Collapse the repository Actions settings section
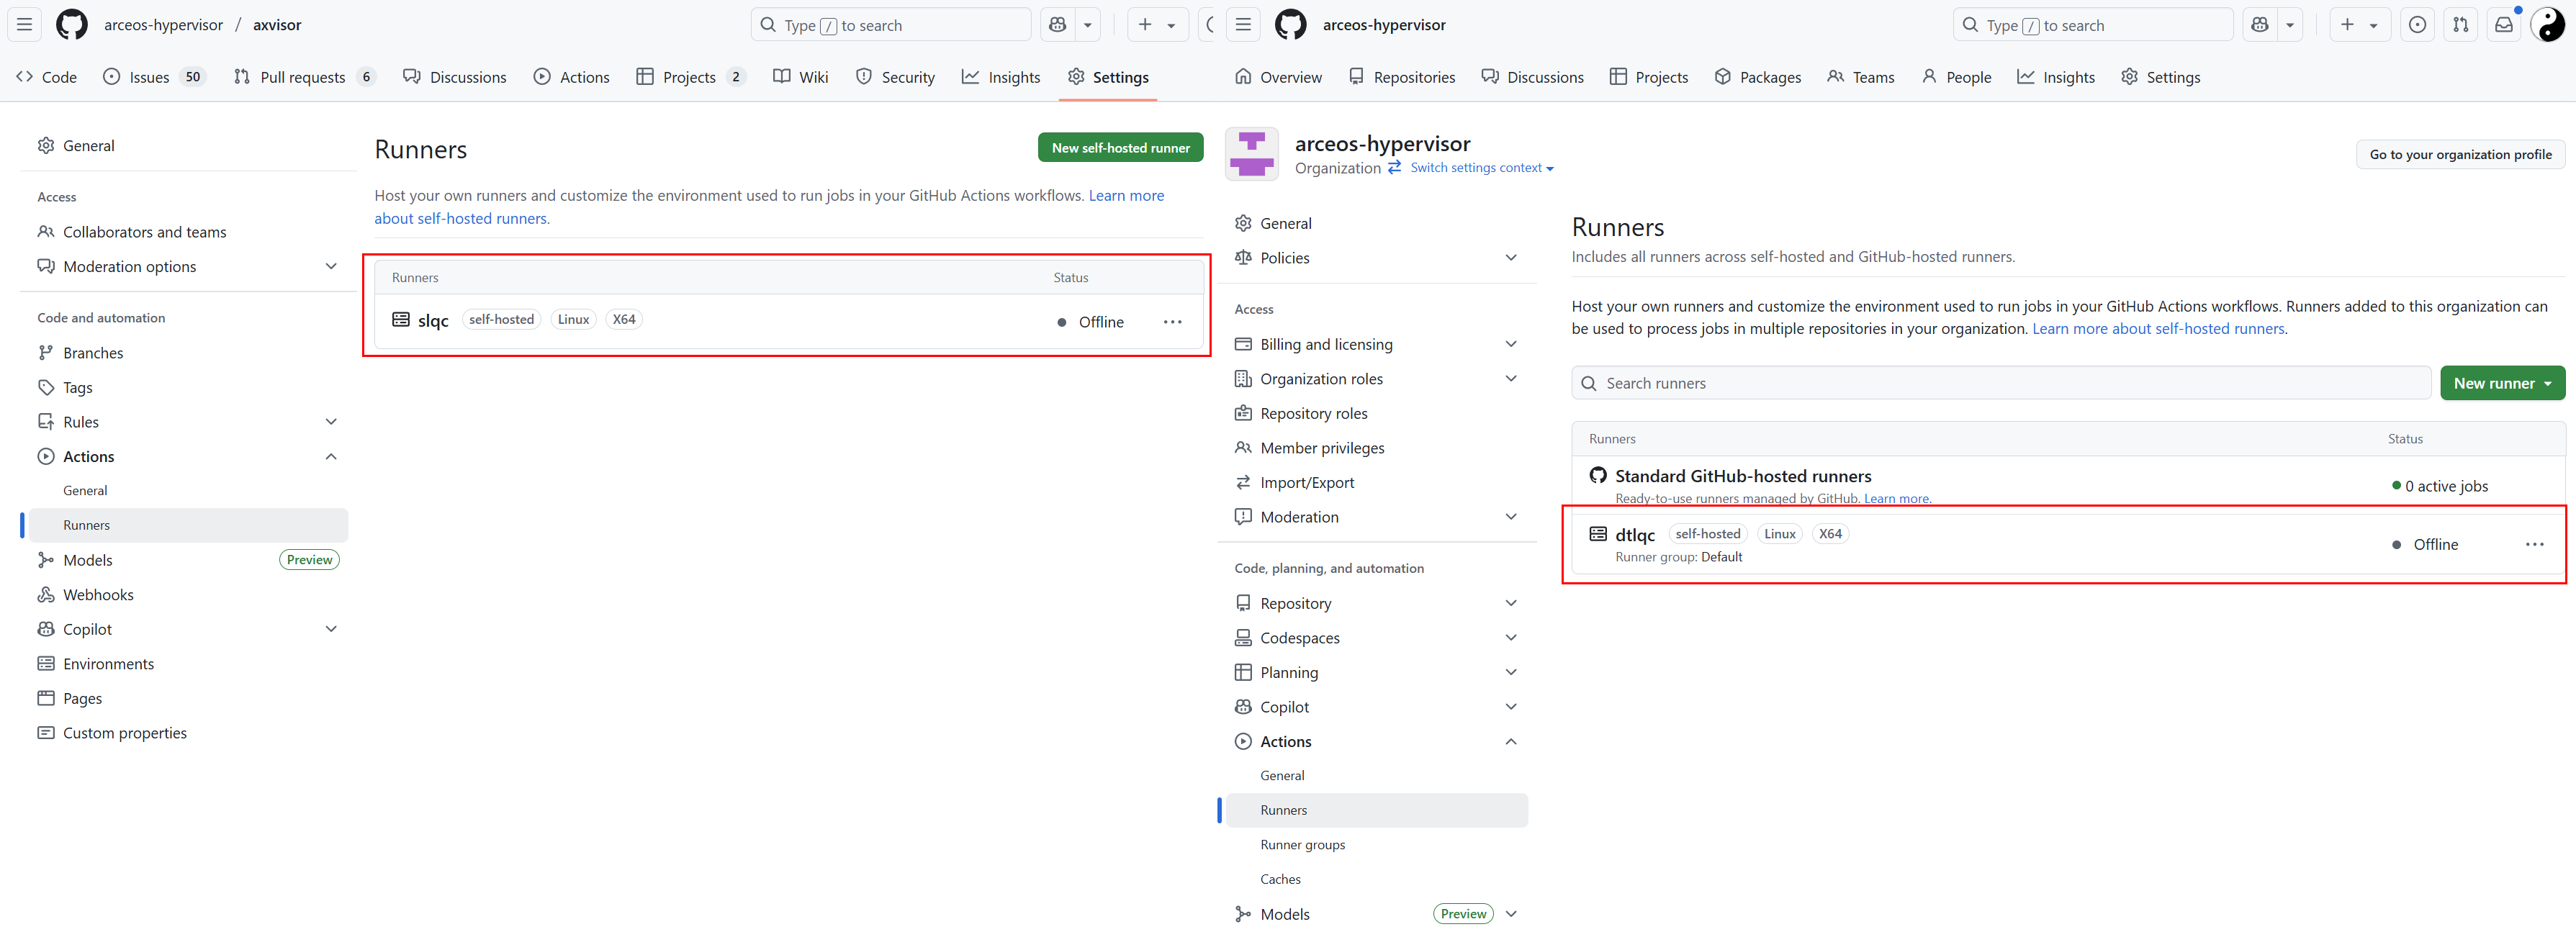The height and width of the screenshot is (932, 2576). coord(331,456)
